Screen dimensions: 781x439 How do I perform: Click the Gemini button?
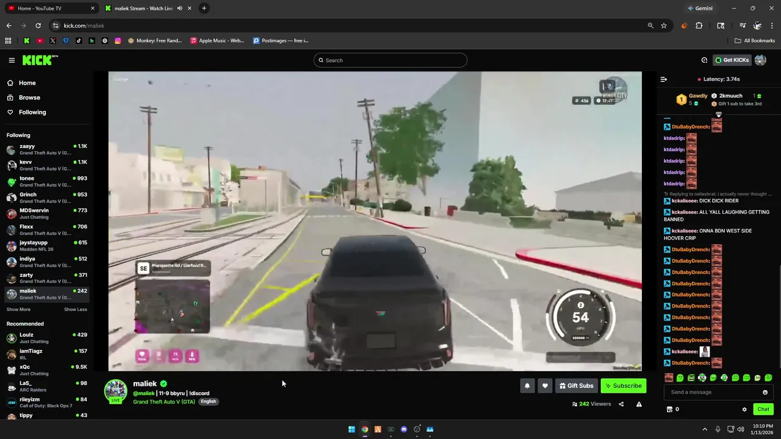[x=699, y=9]
